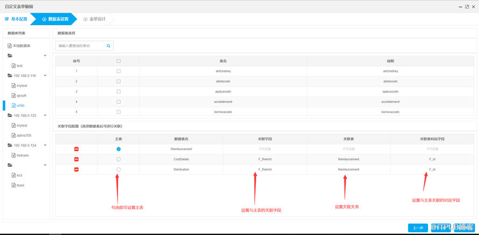
Task: Select Reimbursement main-table radio button
Action: (118, 149)
